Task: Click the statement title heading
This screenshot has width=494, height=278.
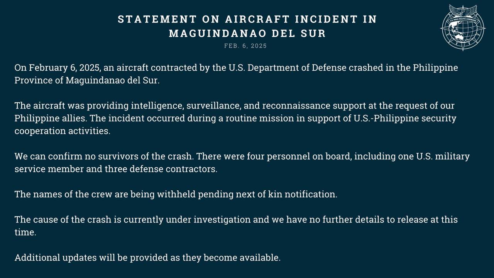Action: [x=247, y=19]
